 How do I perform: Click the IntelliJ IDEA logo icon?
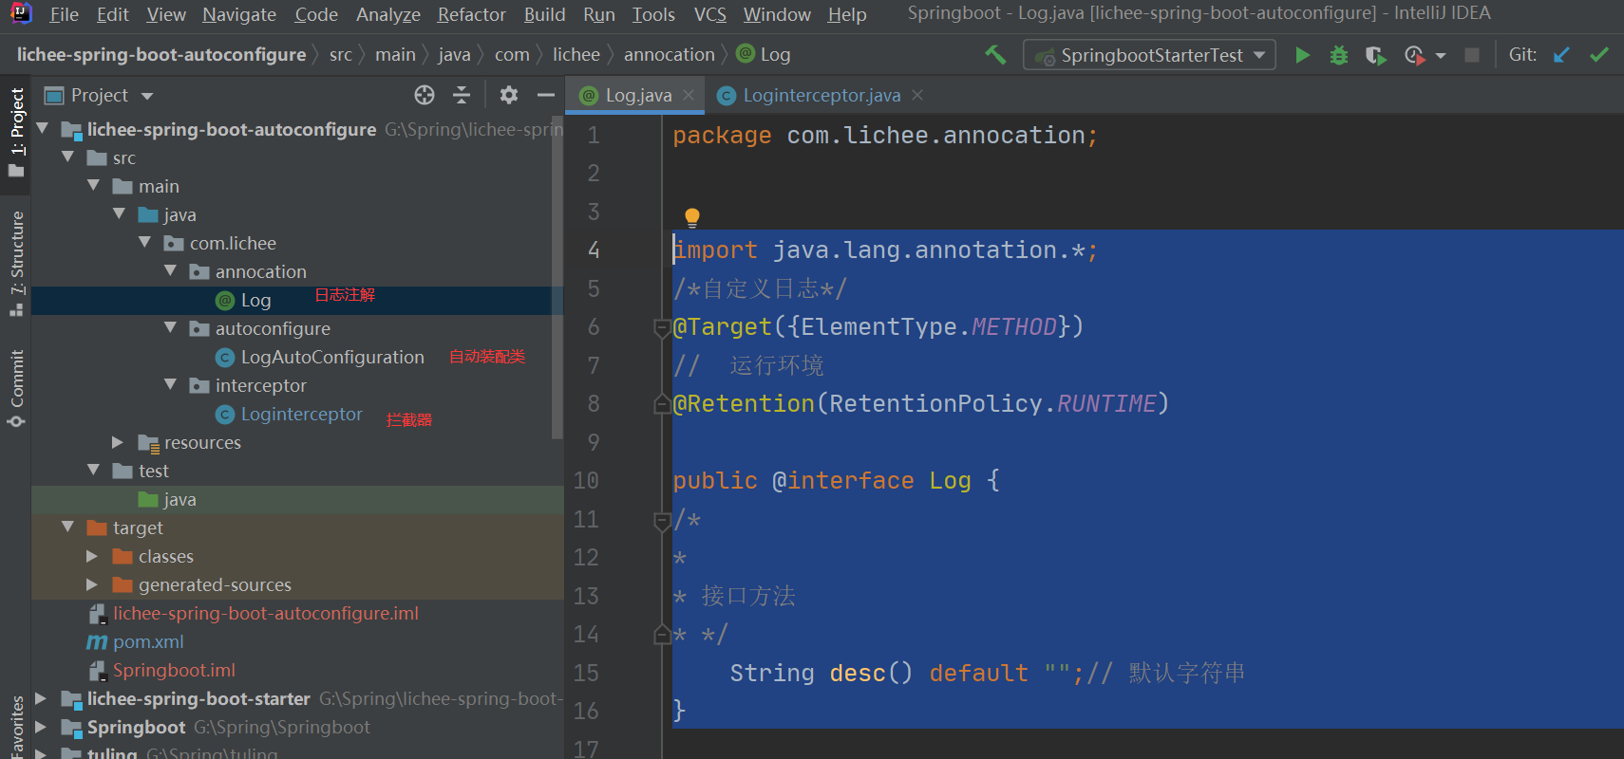pyautogui.click(x=21, y=13)
